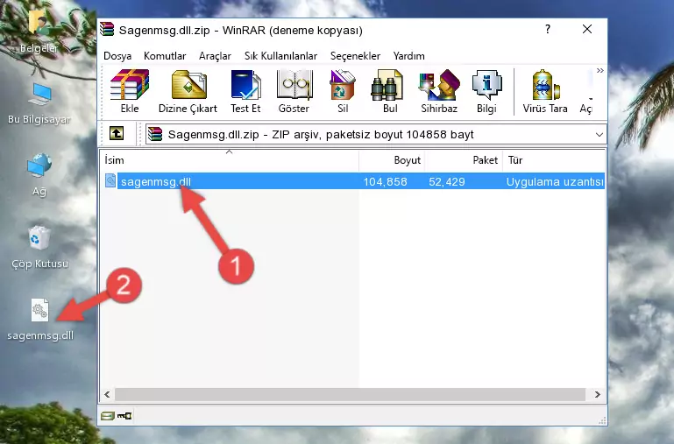
Task: Open the Göster view tool
Action: click(294, 91)
